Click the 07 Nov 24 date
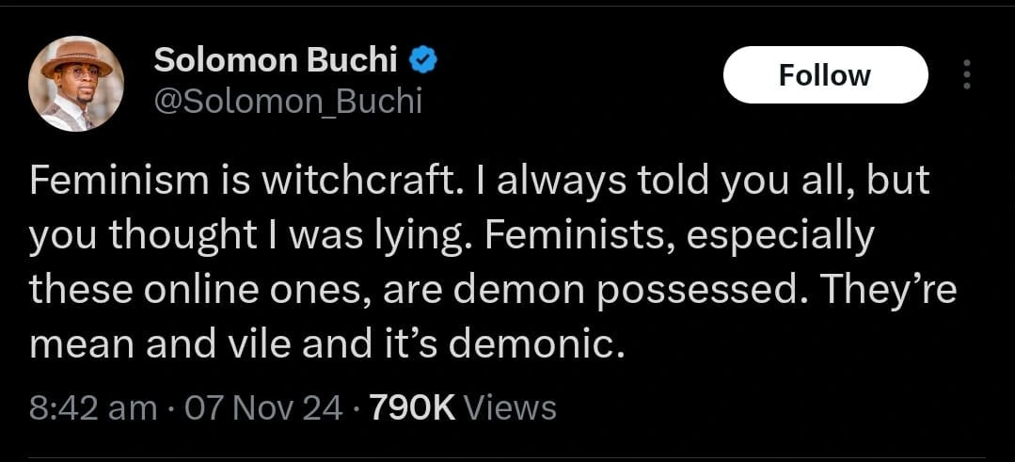Viewport: 1015px width, 462px height. (x=265, y=407)
